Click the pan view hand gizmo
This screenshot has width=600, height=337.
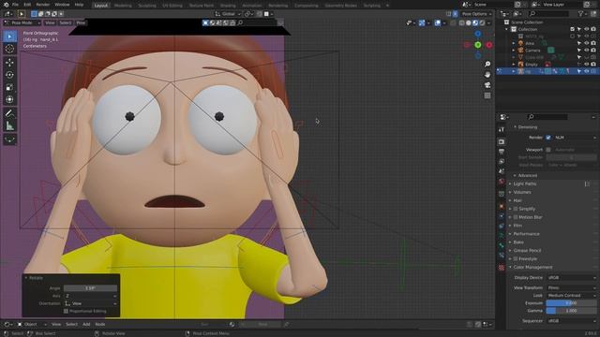point(487,75)
